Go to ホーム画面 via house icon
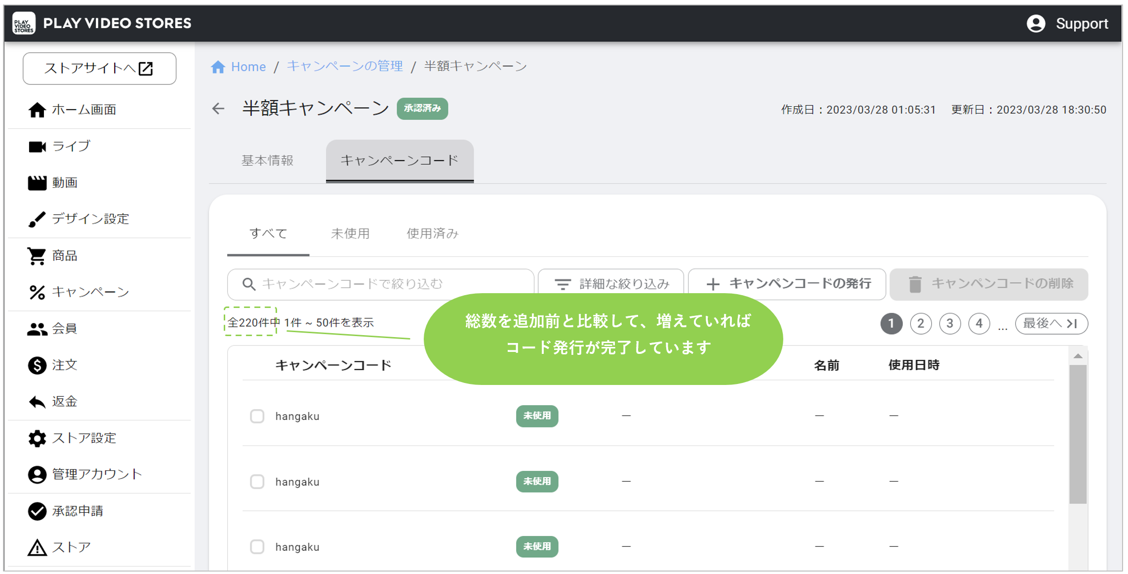Viewport: 1128px width, 574px height. click(x=37, y=110)
